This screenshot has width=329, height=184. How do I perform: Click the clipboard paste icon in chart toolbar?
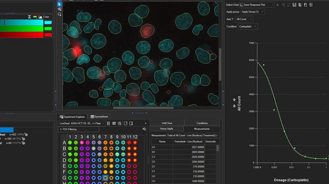pos(305,4)
